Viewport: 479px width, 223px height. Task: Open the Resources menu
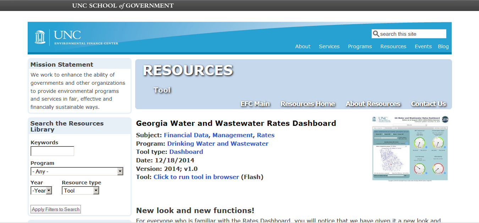(x=393, y=46)
